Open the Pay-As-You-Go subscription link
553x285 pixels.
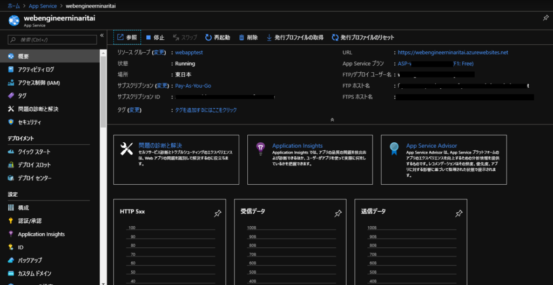coord(193,86)
